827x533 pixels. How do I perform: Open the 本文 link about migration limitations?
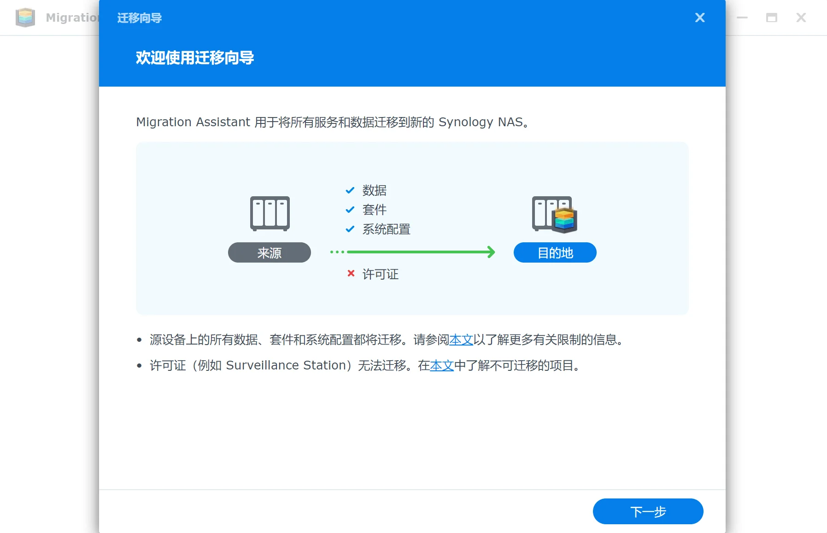pos(461,340)
